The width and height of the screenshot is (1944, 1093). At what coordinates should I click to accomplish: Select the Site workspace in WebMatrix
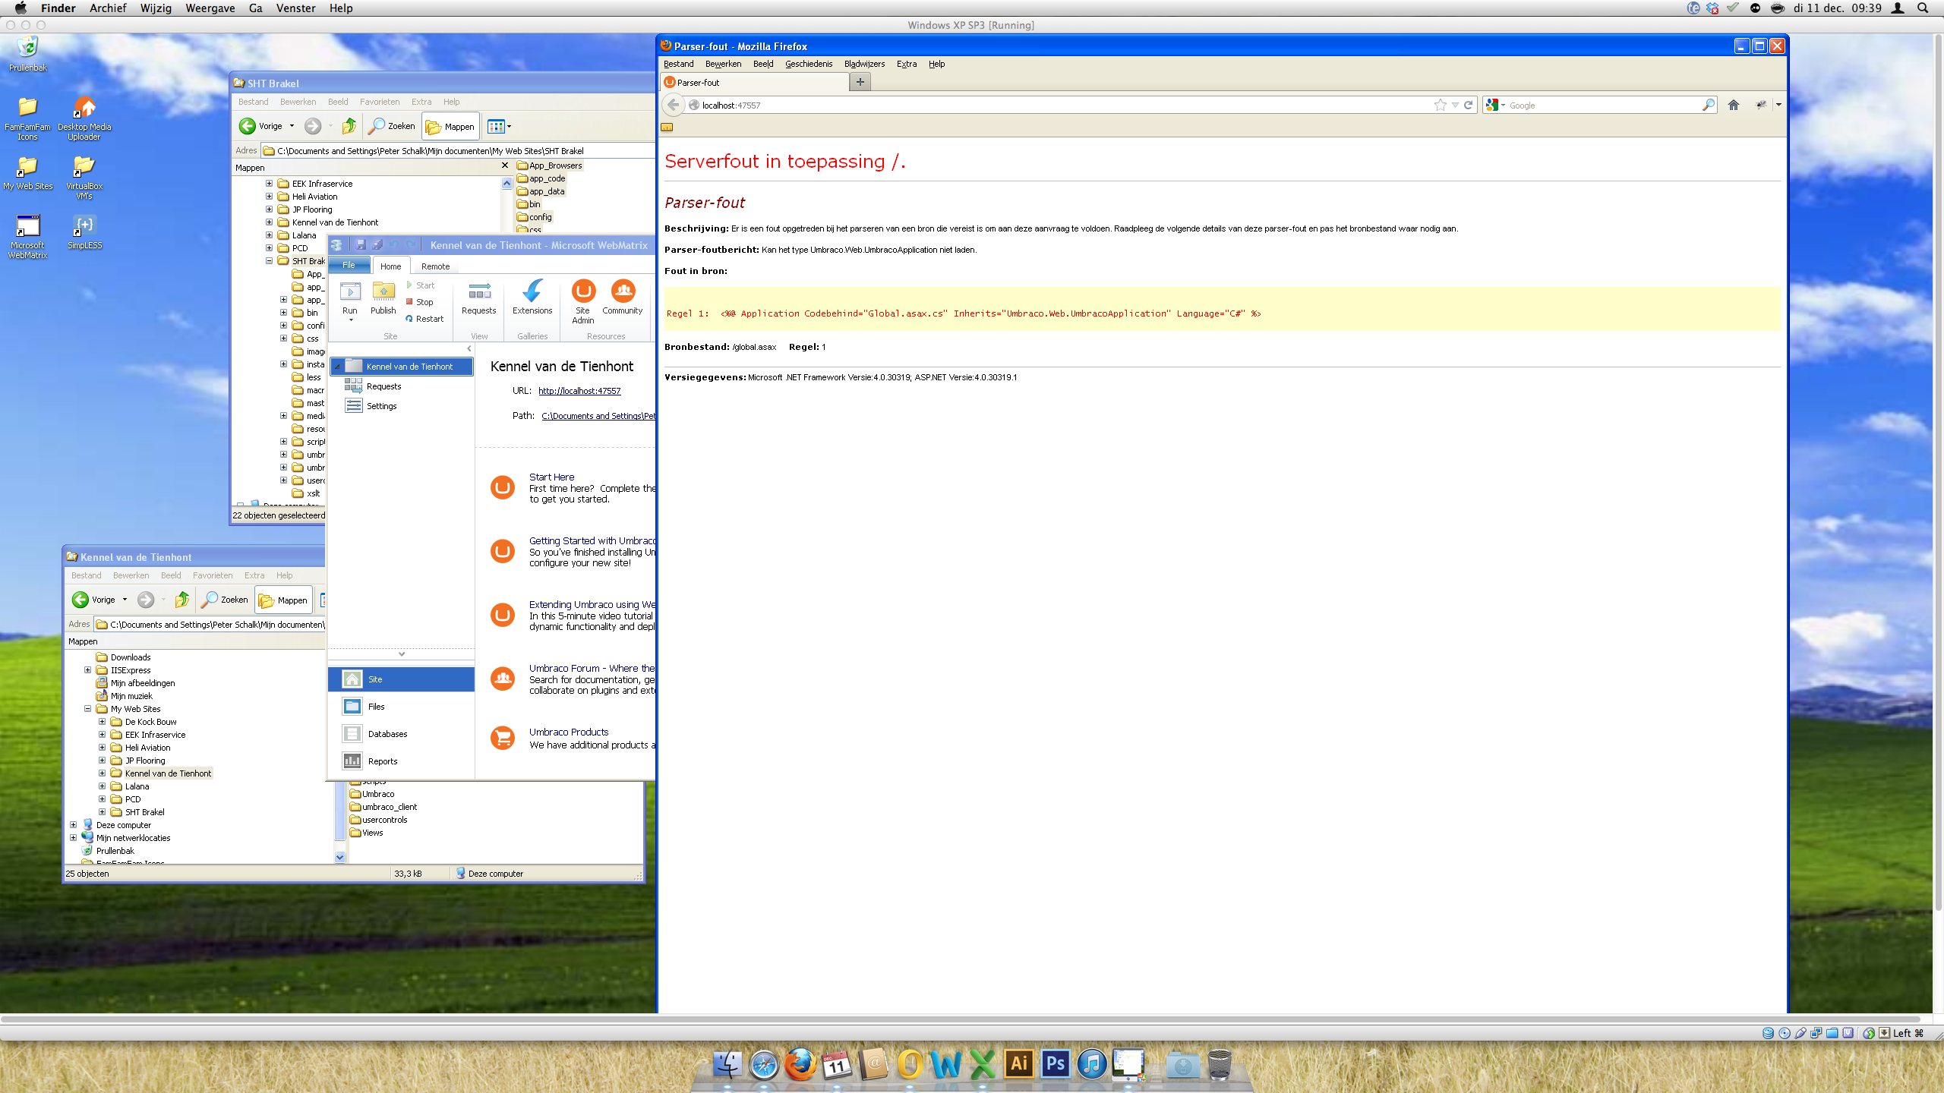click(401, 679)
